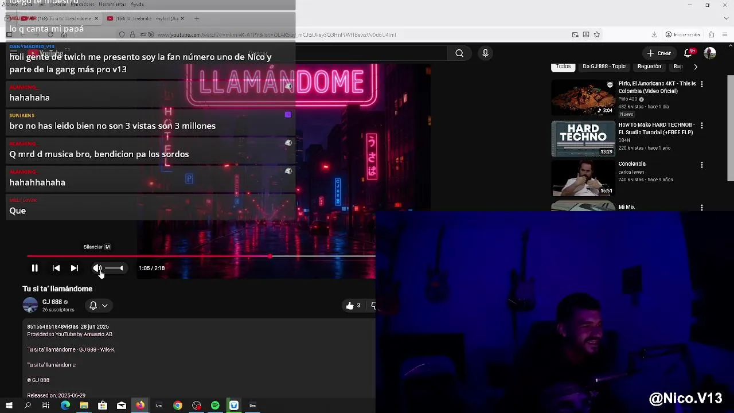Image resolution: width=734 pixels, height=413 pixels.
Task: Open the GJ 888 channel avatar
Action: (30, 305)
